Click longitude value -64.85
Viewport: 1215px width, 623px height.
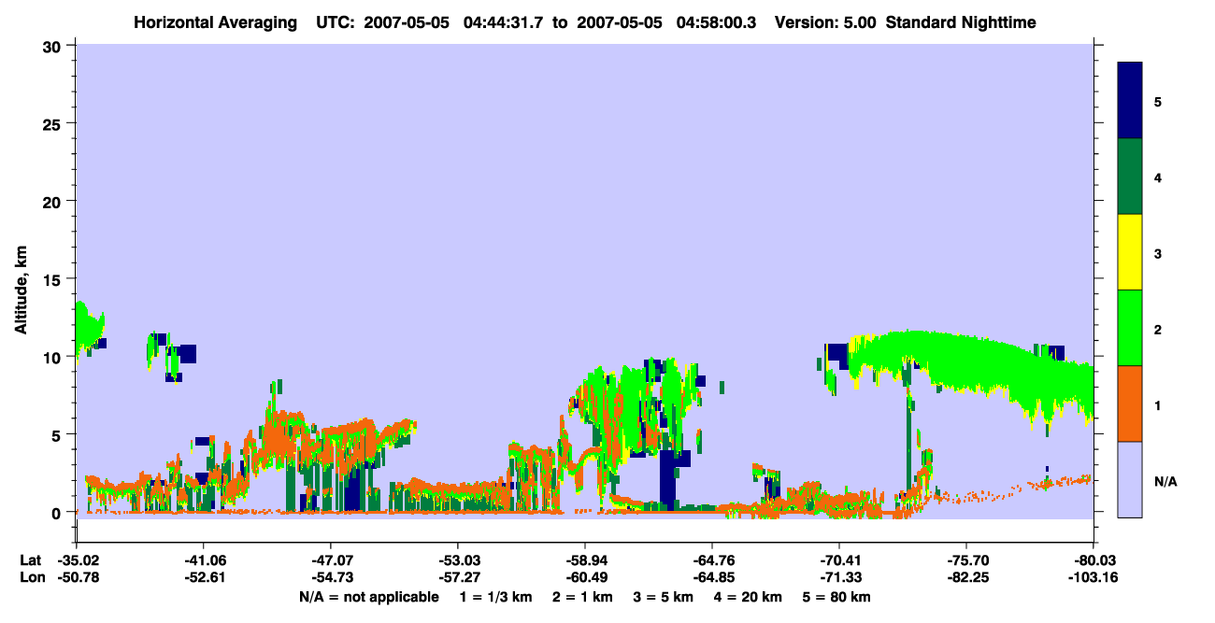712,578
